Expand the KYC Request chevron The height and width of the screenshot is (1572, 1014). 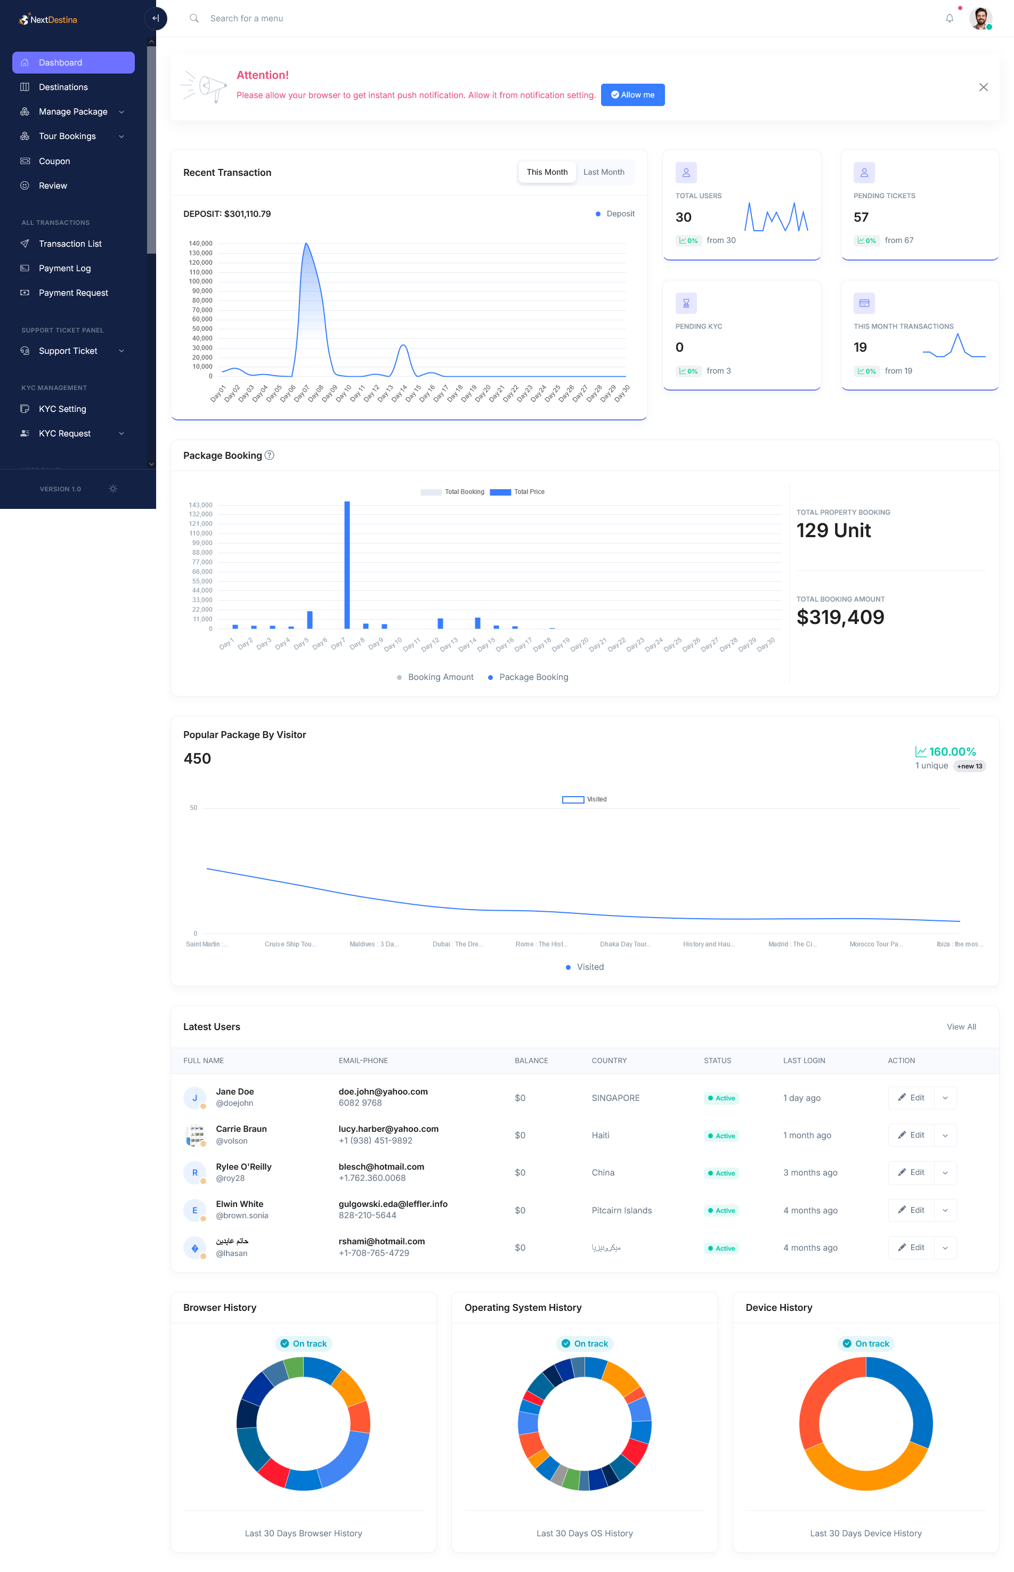[121, 433]
